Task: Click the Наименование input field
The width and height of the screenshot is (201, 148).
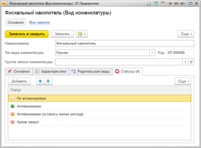Action: tap(124, 44)
